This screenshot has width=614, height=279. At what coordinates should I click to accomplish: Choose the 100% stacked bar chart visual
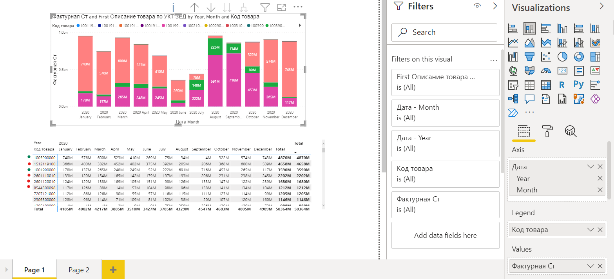point(579,28)
